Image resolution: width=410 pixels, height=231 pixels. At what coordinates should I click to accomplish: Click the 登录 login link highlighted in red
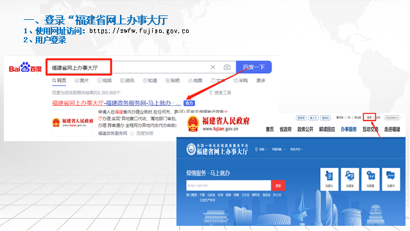tap(370, 117)
